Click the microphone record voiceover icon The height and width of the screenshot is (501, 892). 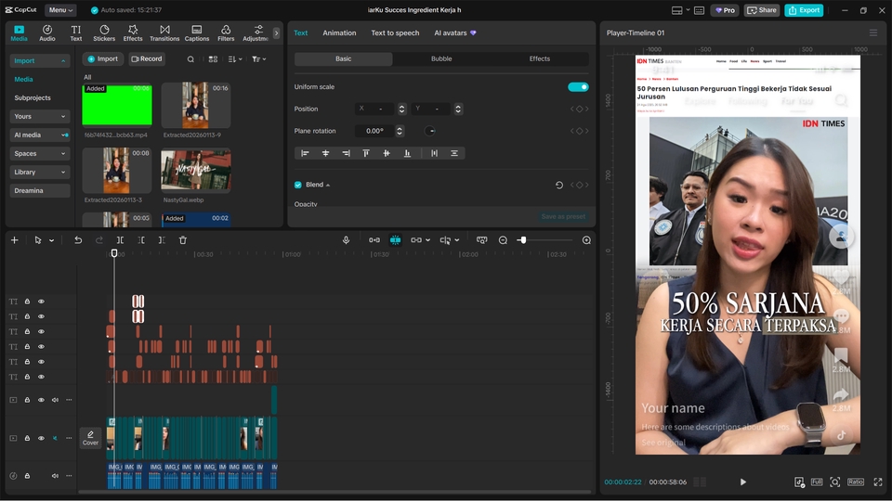[346, 240]
